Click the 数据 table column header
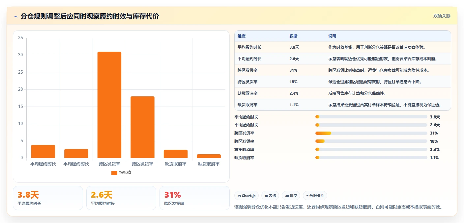The image size is (464, 223). pyautogui.click(x=294, y=36)
